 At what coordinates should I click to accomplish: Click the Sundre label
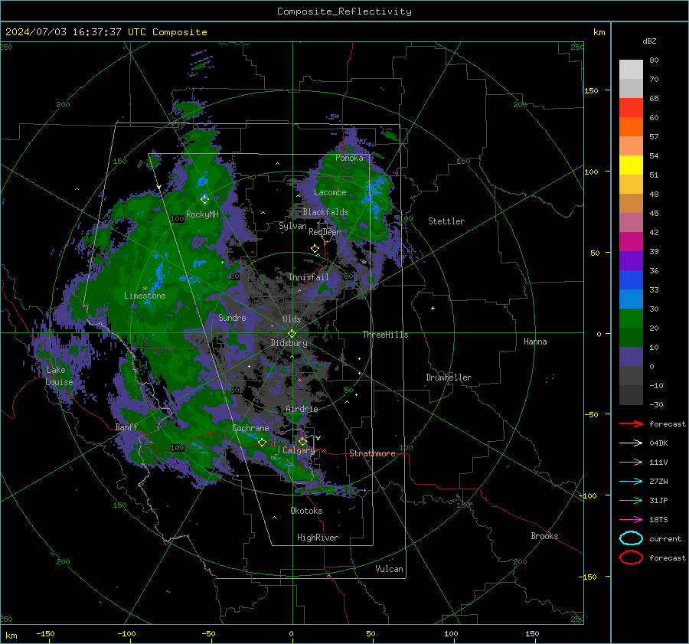[x=232, y=317]
